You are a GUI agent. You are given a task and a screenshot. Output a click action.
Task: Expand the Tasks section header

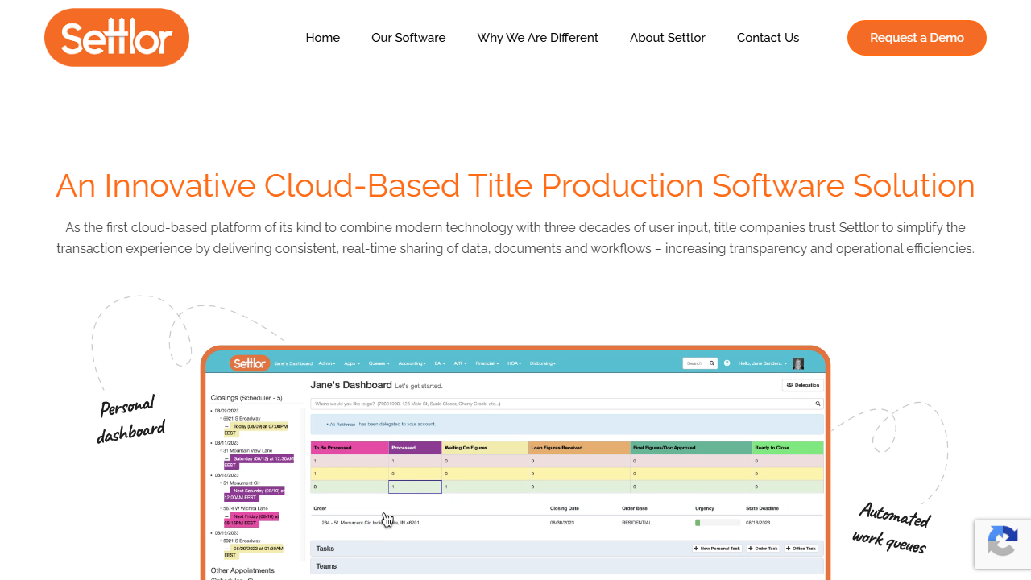coord(567,549)
